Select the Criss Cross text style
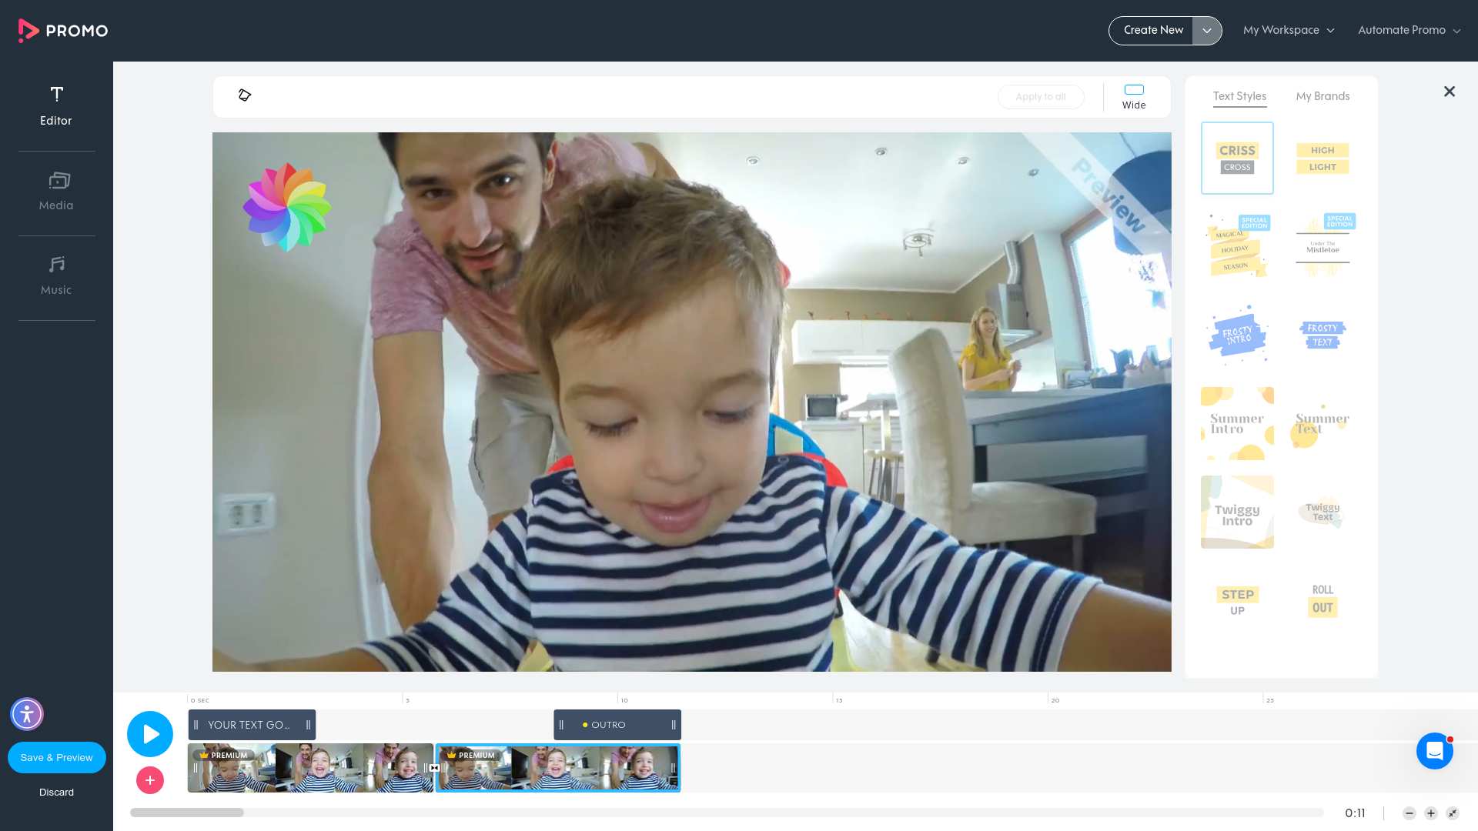Image resolution: width=1478 pixels, height=831 pixels. pos(1237,158)
